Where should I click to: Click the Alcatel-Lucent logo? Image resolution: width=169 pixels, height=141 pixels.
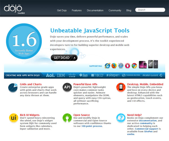pyautogui.click(x=152, y=75)
